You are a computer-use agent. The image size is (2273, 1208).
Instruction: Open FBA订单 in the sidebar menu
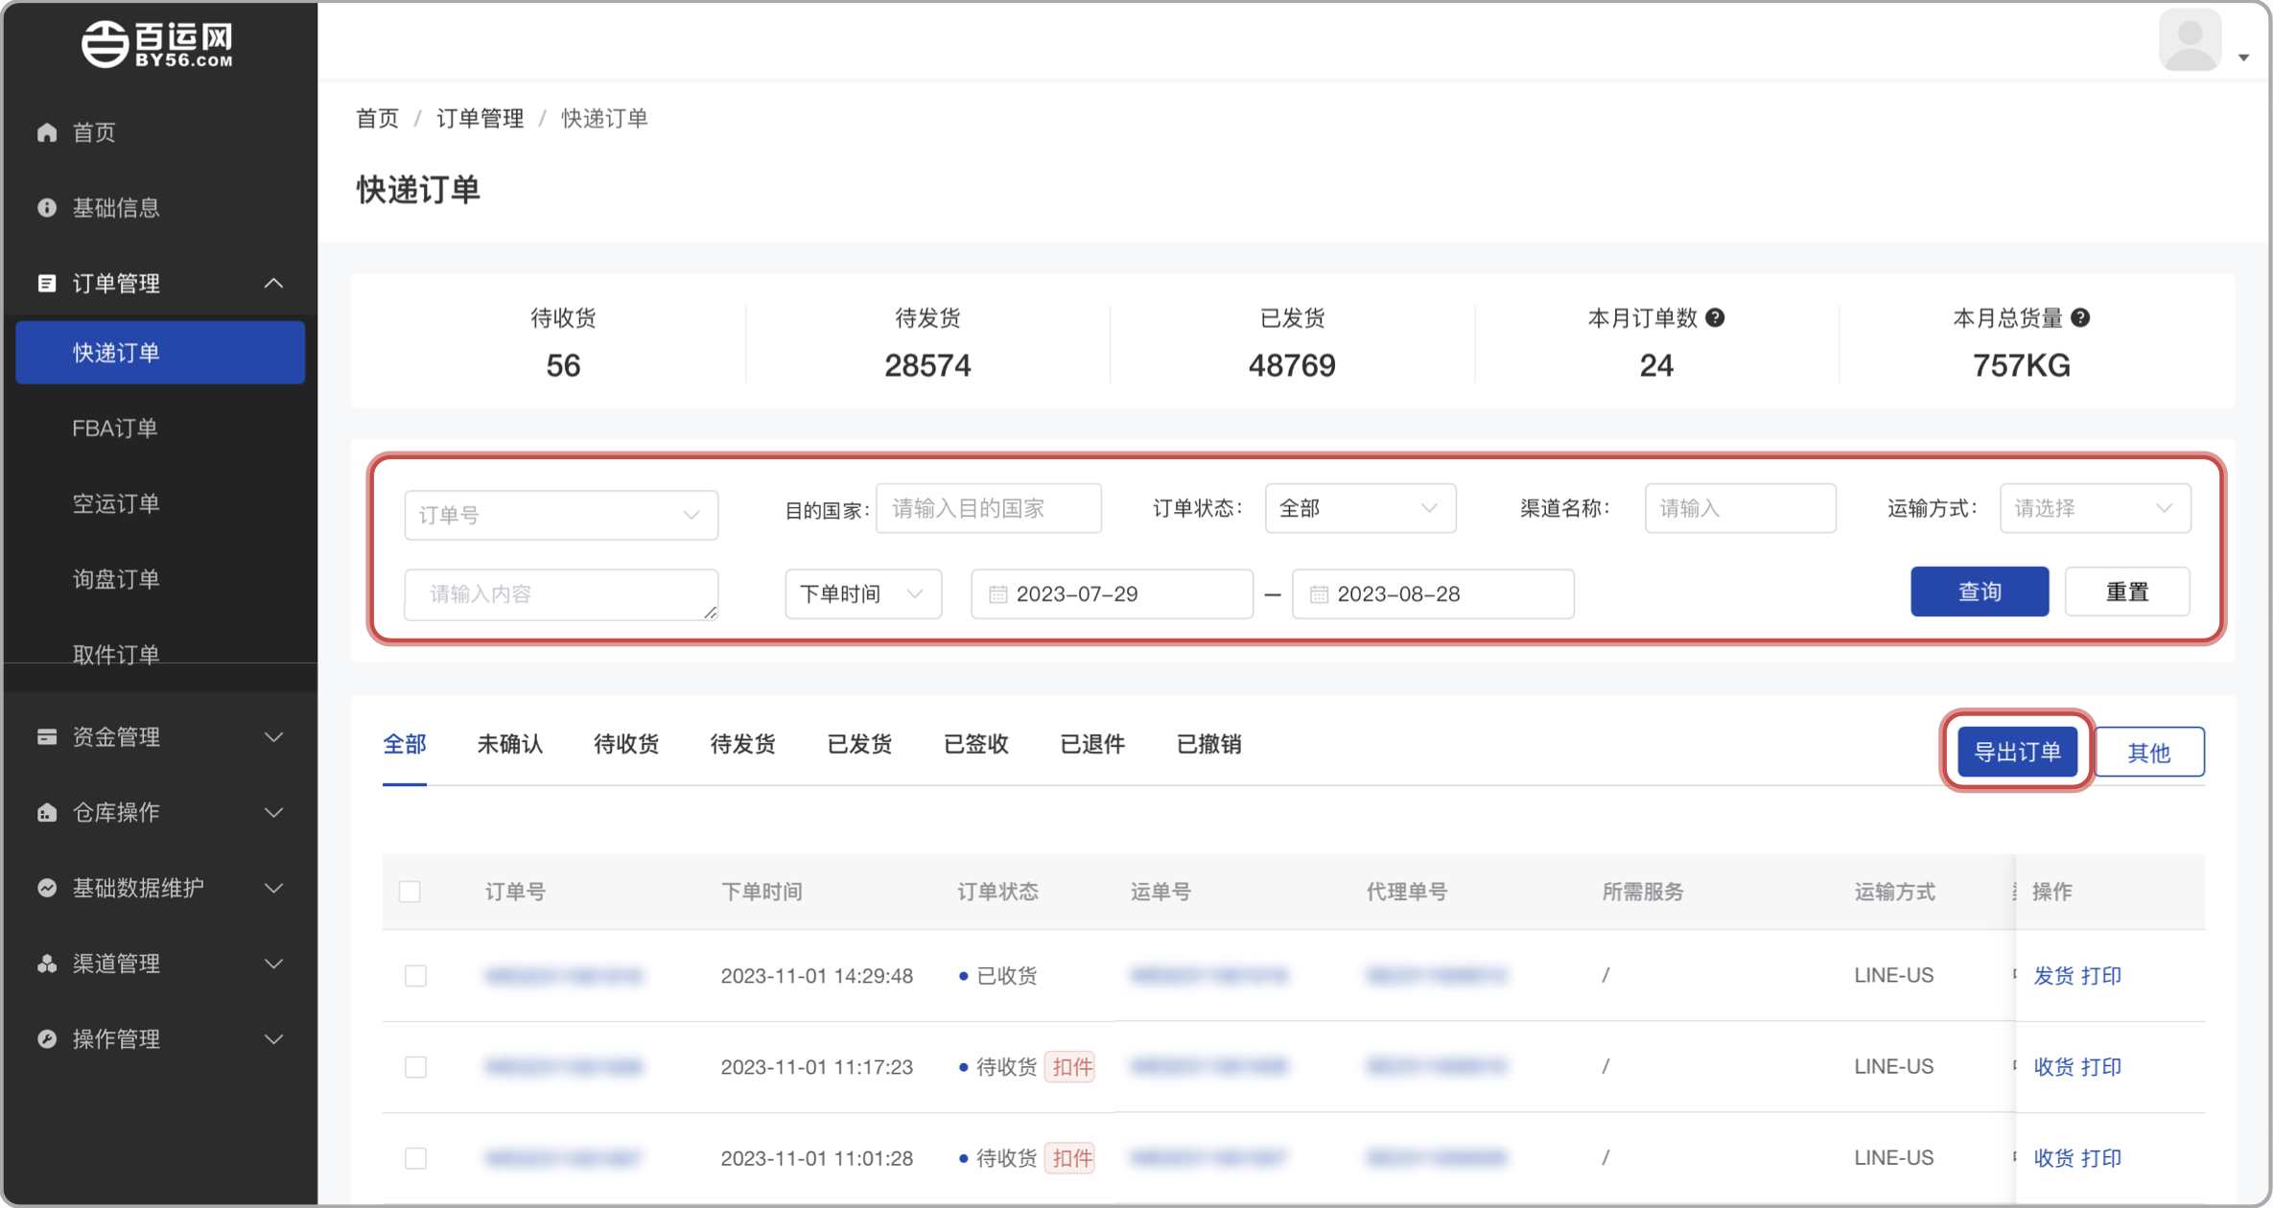115,429
